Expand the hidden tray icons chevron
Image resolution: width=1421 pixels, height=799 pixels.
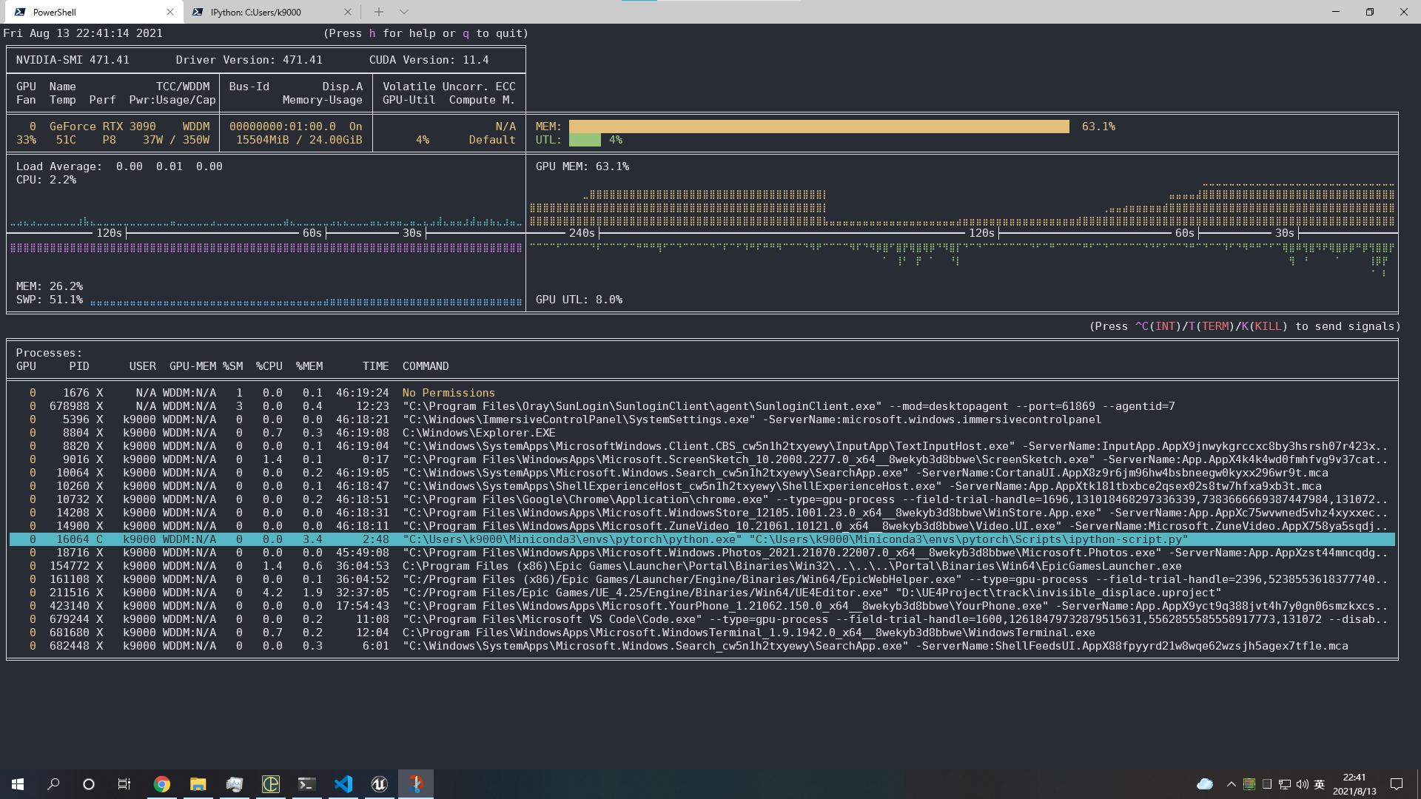pyautogui.click(x=1231, y=784)
